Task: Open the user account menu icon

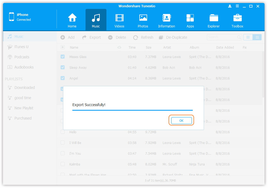Action: pos(230,6)
